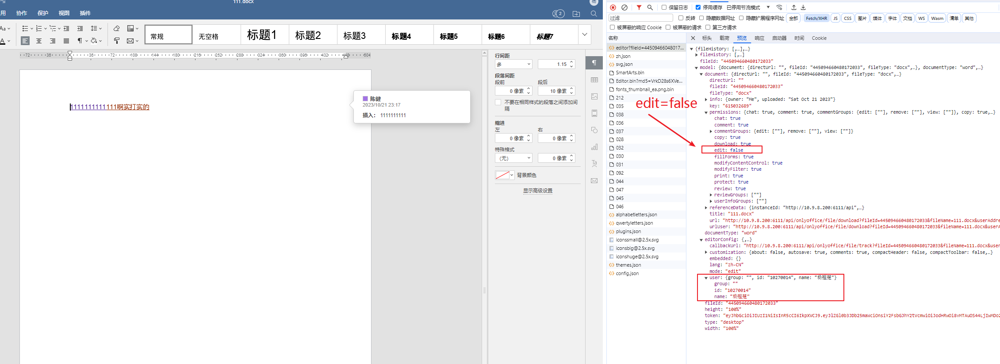
Task: Export HAR file with download arrow
Action: pos(804,8)
